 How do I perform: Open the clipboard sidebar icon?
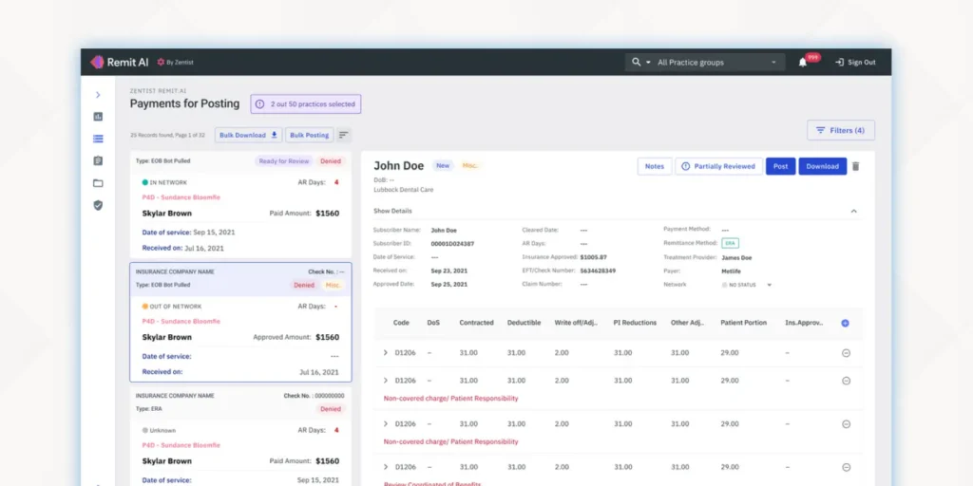point(98,161)
